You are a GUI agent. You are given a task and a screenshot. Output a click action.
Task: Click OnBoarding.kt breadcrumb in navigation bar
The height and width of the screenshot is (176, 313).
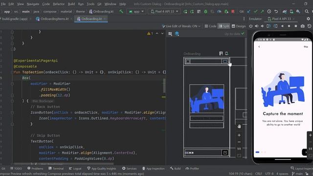pyautogui.click(x=101, y=12)
